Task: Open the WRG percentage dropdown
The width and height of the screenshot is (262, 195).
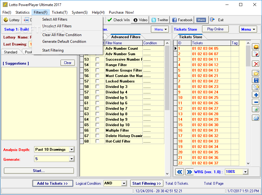Action: point(245,172)
